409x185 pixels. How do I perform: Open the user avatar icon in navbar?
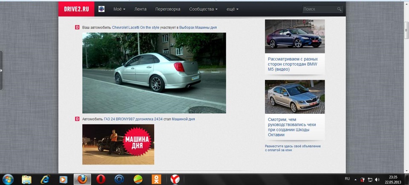(101, 9)
